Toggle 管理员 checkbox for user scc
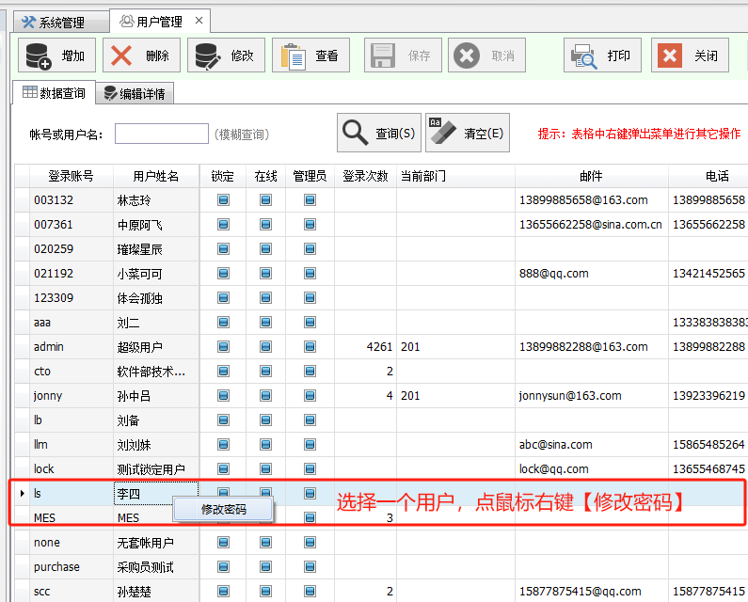 point(310,592)
